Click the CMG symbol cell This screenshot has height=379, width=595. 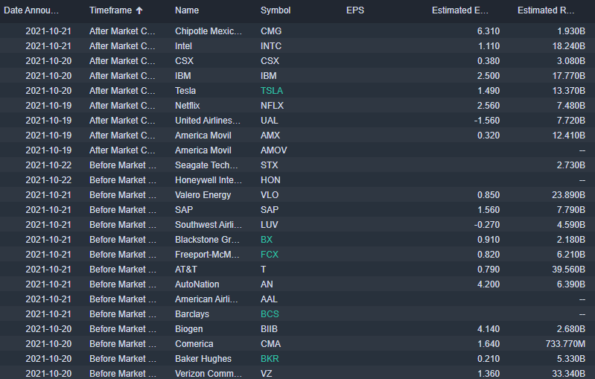[x=271, y=31]
